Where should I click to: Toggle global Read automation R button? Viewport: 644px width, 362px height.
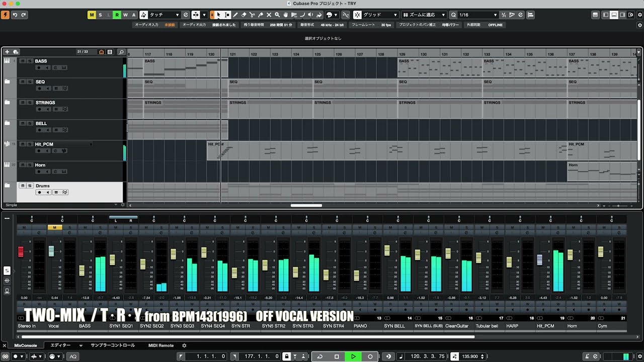117,15
